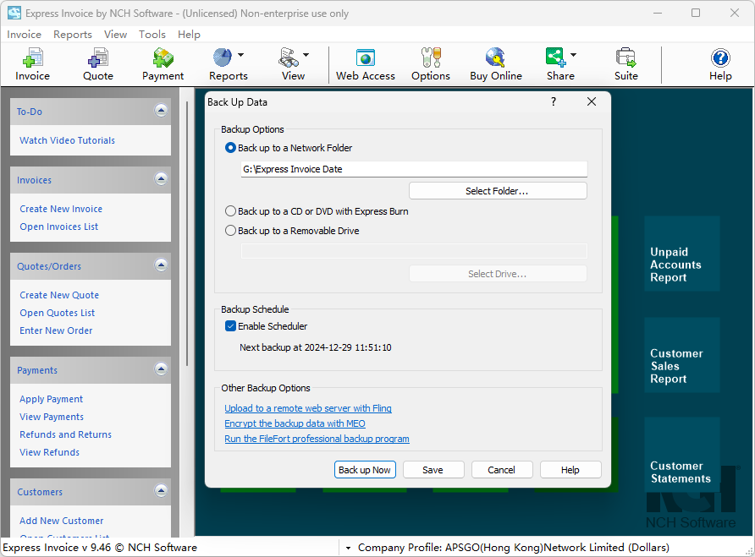Screen dimensions: 755x557
Task: Click the Cancel button in dialog
Action: [x=502, y=470]
